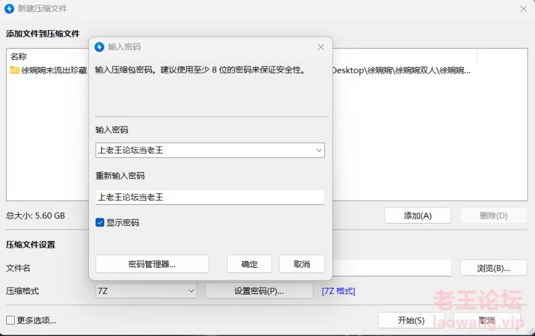
Task: Confirm password with 确定 button
Action: pos(249,264)
